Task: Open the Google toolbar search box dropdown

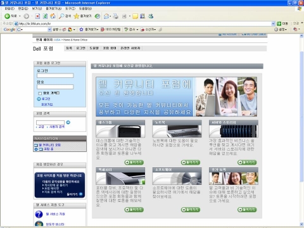Action: [49, 29]
